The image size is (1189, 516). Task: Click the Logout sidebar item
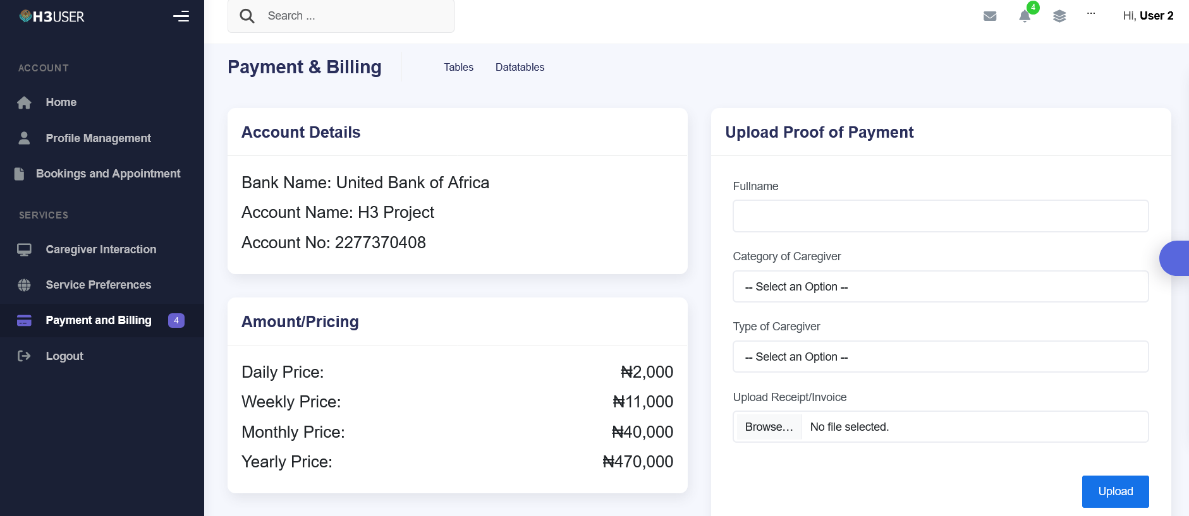coord(64,356)
